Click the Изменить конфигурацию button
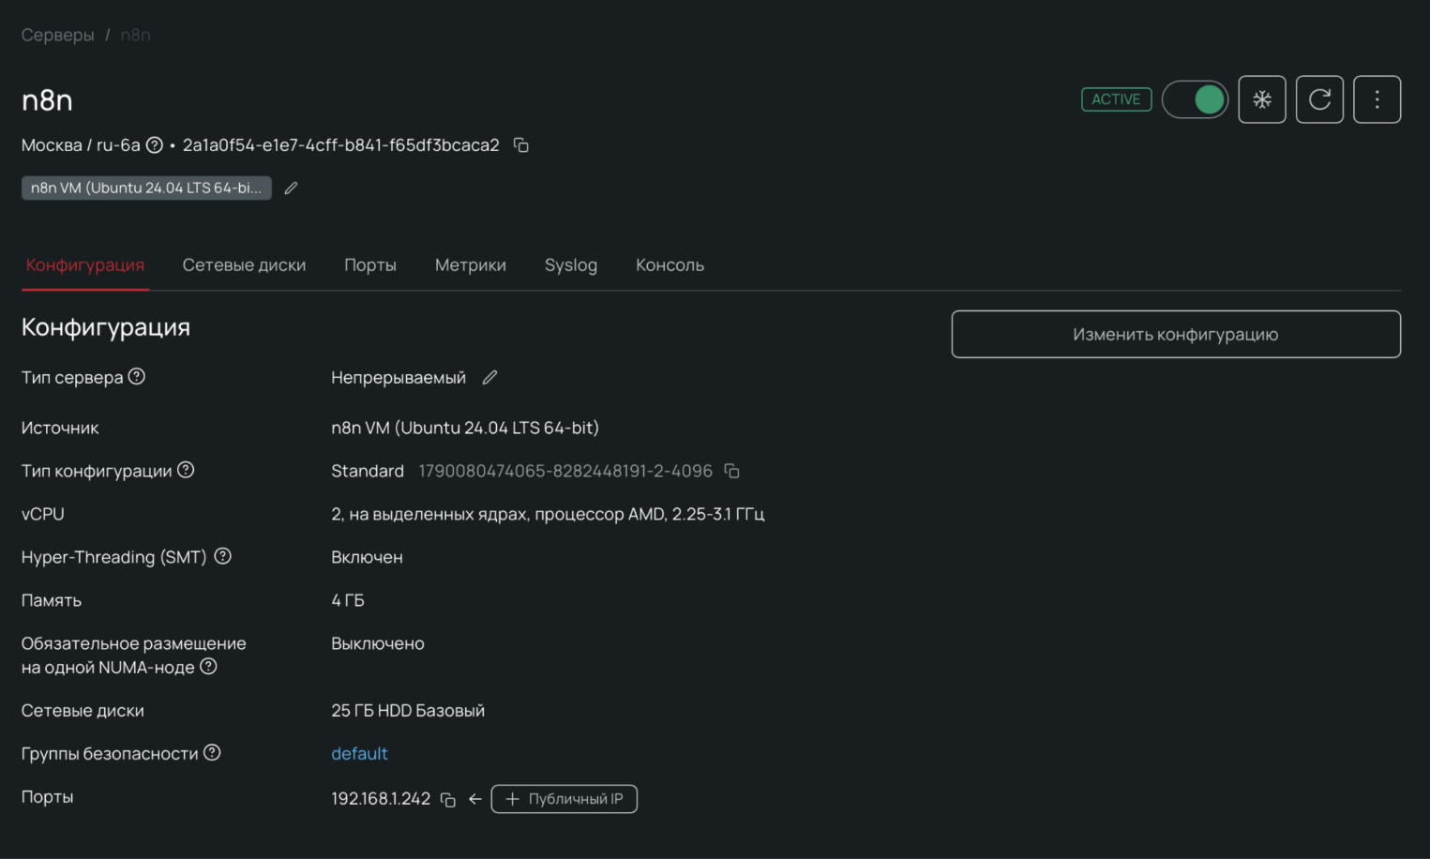Viewport: 1430px width, 859px height. point(1176,334)
